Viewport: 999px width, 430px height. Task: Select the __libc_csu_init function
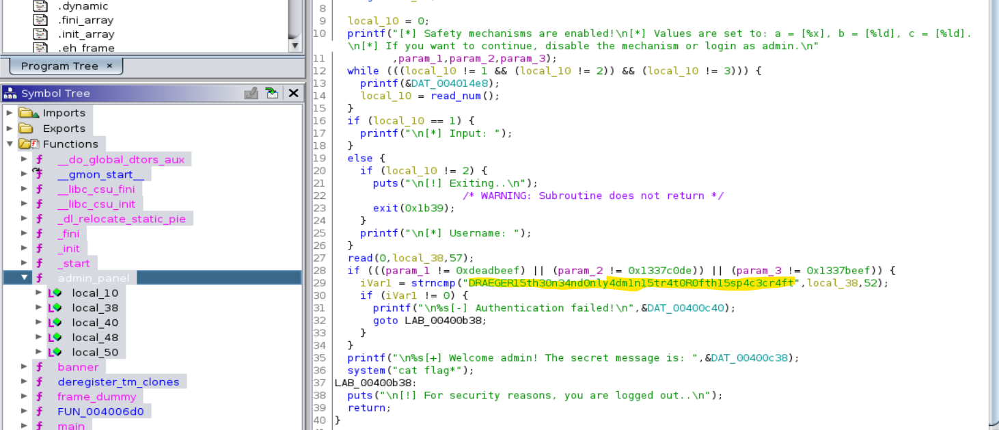[96, 204]
